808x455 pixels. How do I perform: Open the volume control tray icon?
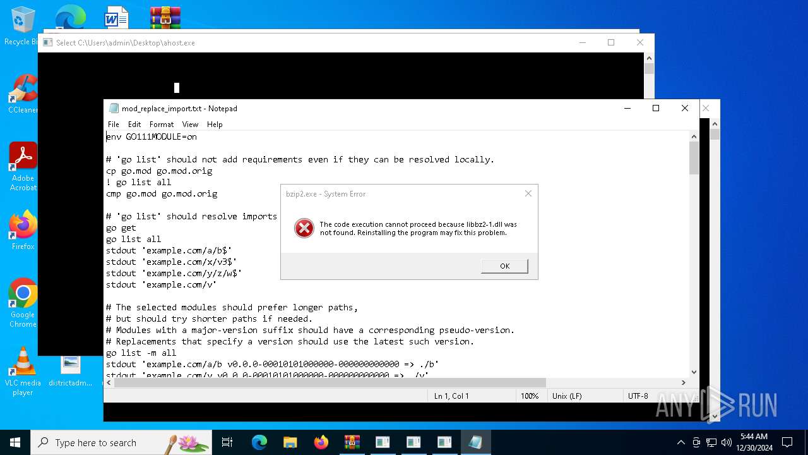727,442
